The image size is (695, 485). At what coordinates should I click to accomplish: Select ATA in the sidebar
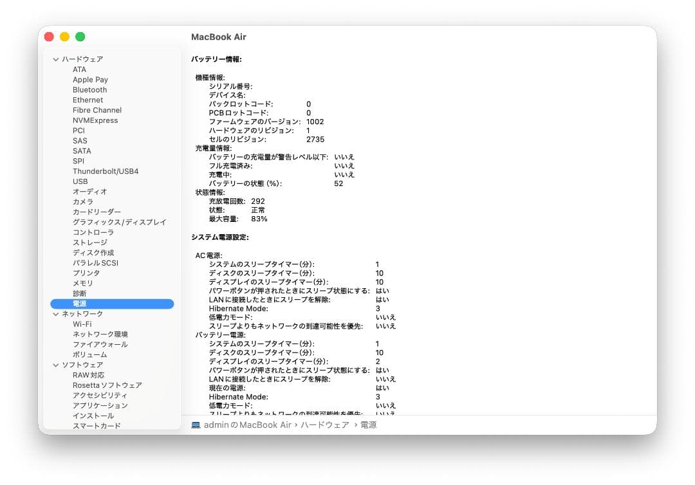(x=79, y=69)
